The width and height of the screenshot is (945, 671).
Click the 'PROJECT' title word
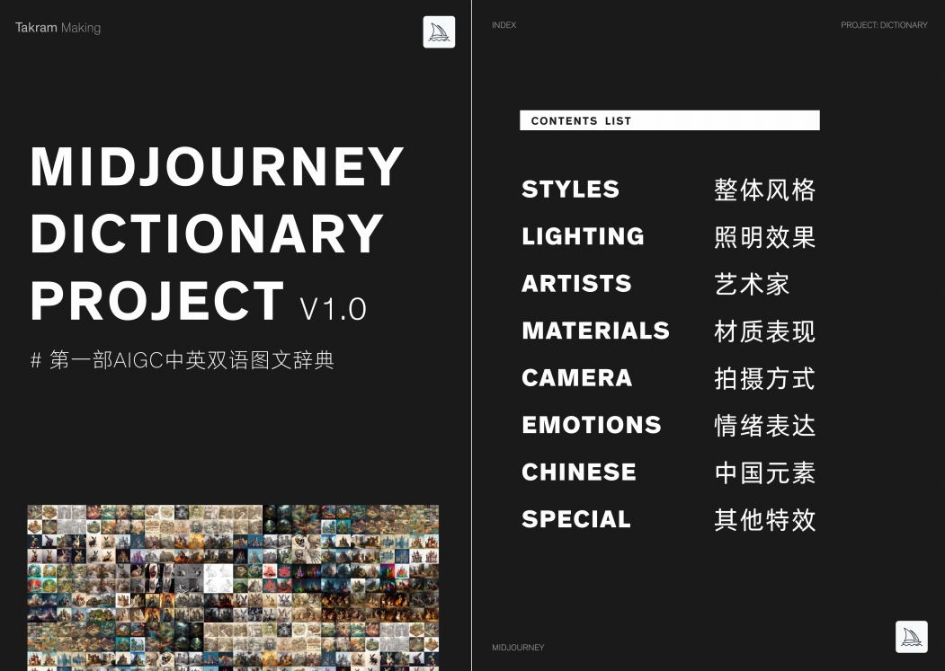coord(157,301)
